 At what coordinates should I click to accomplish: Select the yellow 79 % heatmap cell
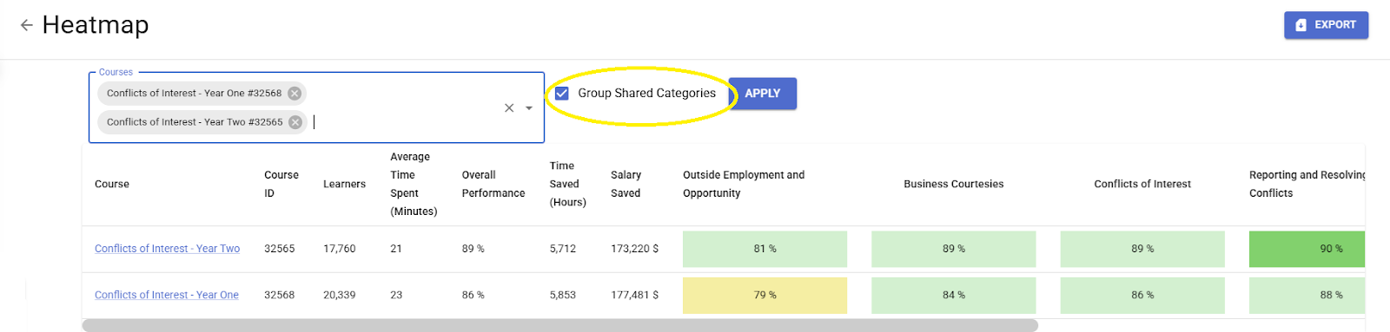coord(764,296)
